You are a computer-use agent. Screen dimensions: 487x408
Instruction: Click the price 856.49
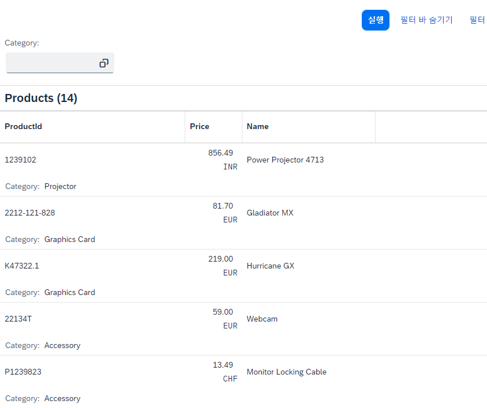coord(220,153)
